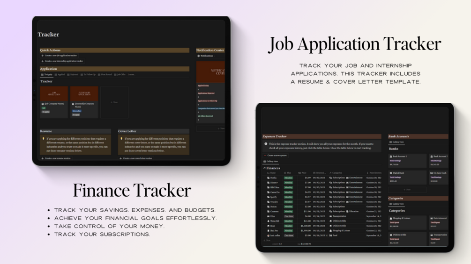
Task: Click the plus icon for new internship application tracker
Action: pyautogui.click(x=42, y=61)
